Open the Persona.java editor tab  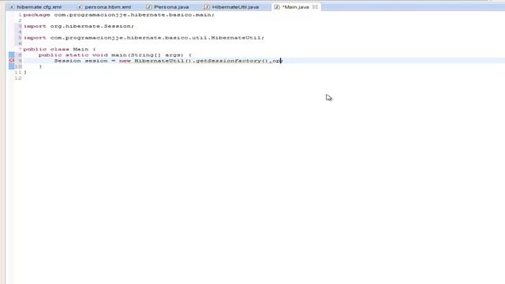pos(171,7)
